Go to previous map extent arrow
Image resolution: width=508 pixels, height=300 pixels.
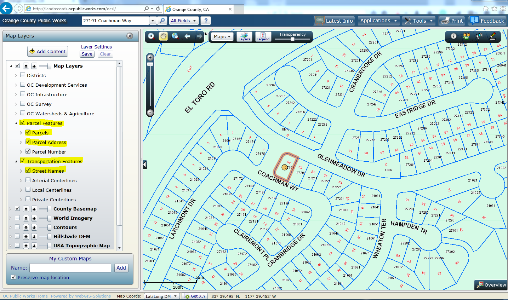click(x=187, y=36)
